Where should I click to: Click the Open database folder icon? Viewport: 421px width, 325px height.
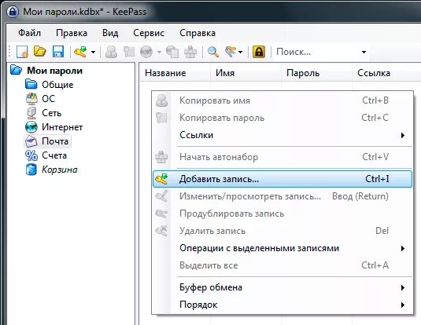click(40, 52)
